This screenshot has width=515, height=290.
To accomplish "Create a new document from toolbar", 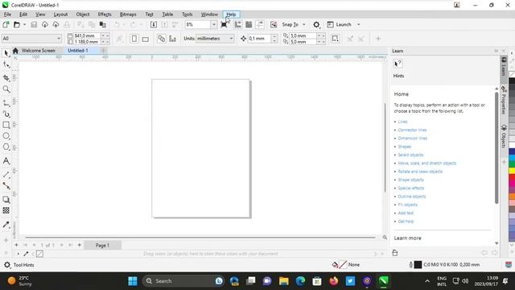I will pyautogui.click(x=6, y=25).
